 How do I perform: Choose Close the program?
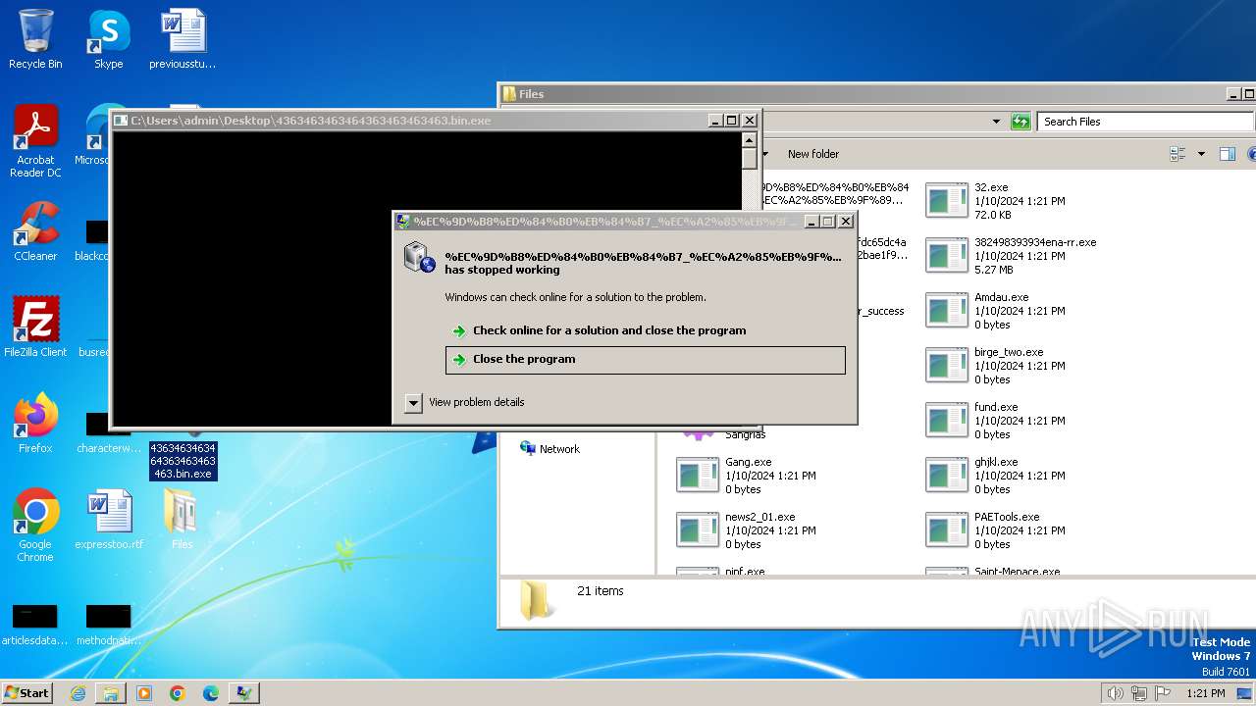[645, 359]
